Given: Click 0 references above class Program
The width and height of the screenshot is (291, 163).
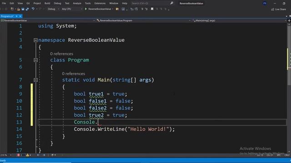Looking at the screenshot, I should tap(61, 54).
